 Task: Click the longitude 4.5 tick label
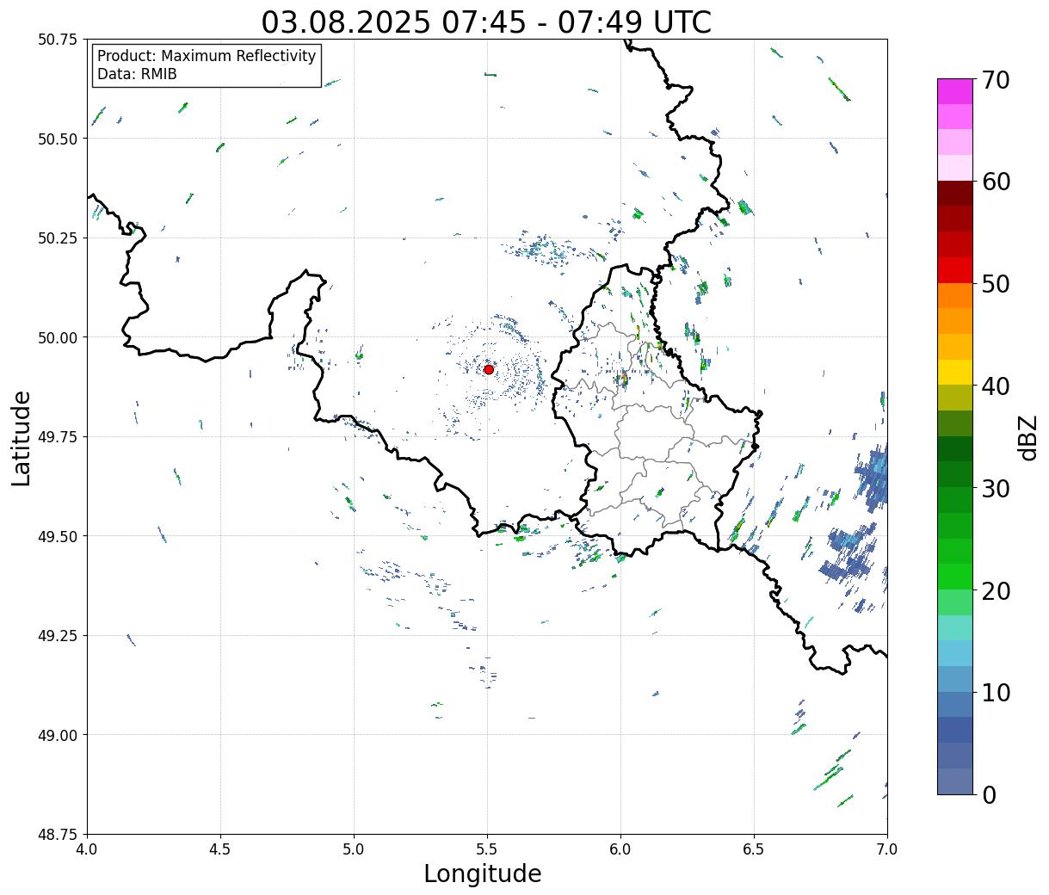[221, 849]
